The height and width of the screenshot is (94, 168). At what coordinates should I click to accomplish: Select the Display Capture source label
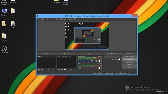click(66, 57)
